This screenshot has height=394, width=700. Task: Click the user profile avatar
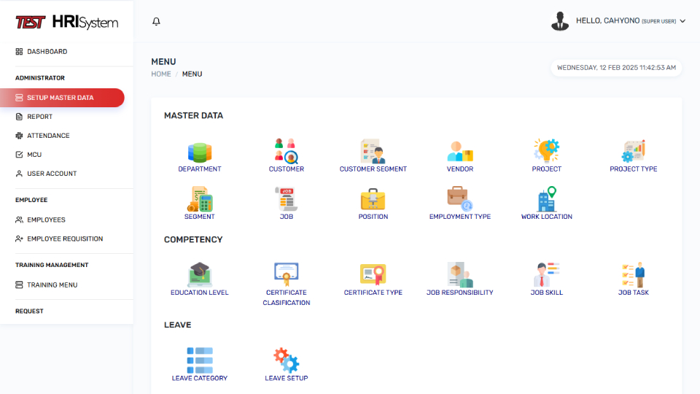[x=560, y=21]
